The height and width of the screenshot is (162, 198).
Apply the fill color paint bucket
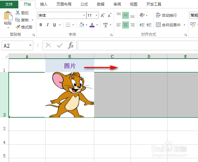(x=81, y=25)
